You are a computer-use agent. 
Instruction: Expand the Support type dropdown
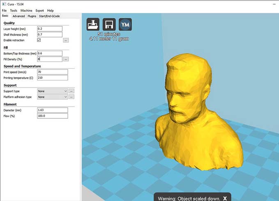coord(53,91)
